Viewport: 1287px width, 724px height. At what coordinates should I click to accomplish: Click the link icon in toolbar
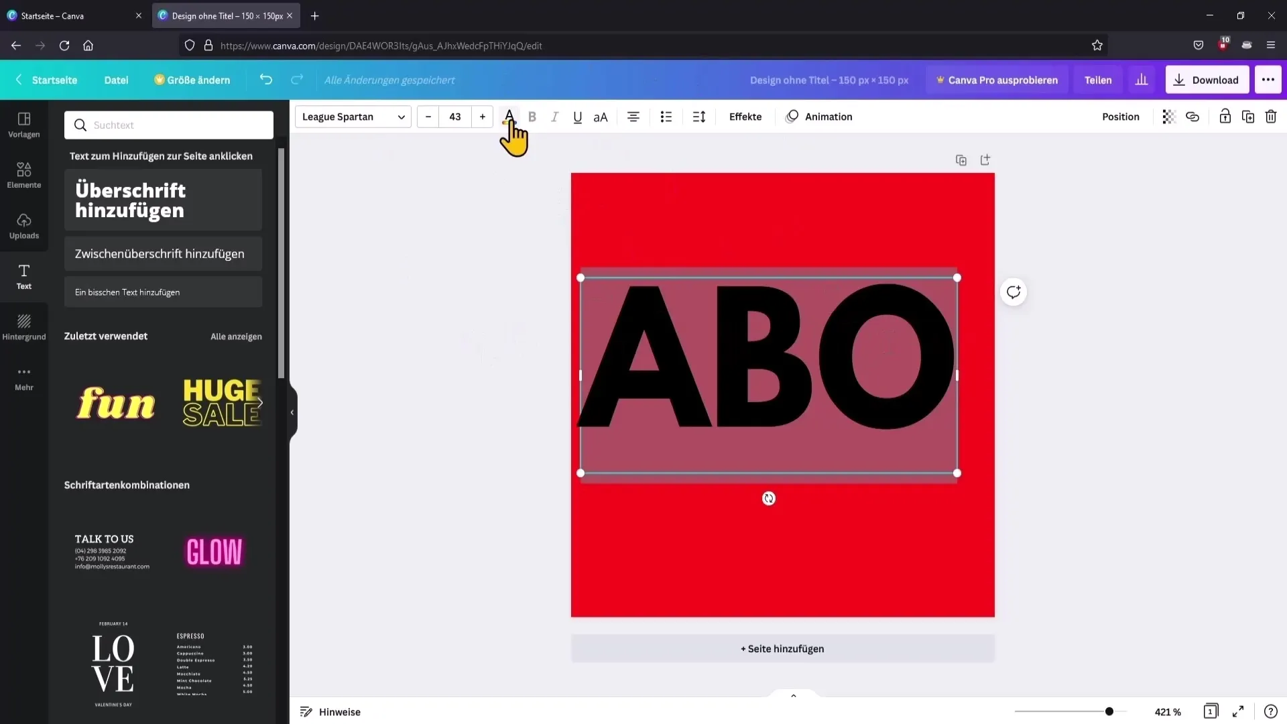(1192, 117)
